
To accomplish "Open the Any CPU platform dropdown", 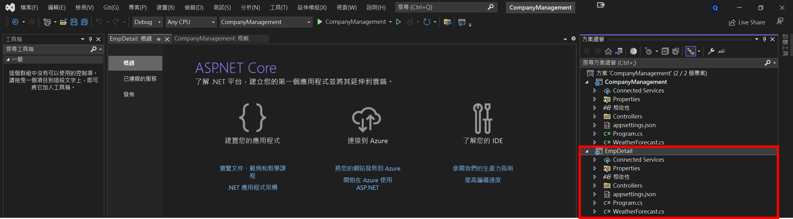I will pos(191,22).
